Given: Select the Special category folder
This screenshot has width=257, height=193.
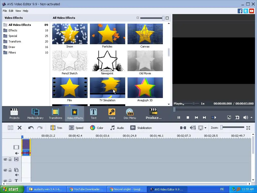Looking at the screenshot, I should tap(26, 36).
